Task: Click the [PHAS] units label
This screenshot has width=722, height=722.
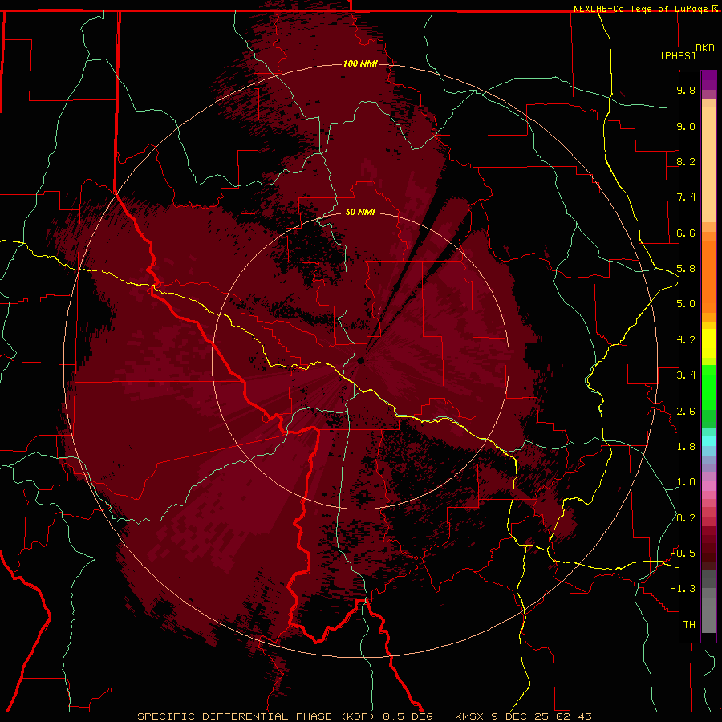Action: coord(678,55)
